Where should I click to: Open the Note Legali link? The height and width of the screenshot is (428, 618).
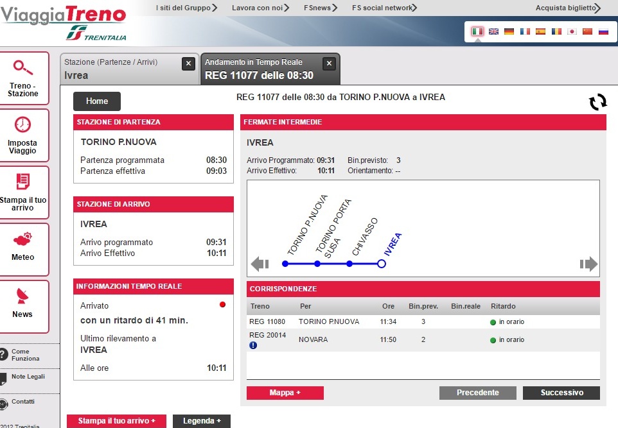click(x=28, y=377)
